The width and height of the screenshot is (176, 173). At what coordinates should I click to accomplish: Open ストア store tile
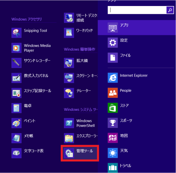(x=113, y=108)
